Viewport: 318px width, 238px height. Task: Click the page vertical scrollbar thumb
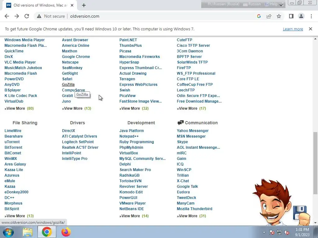coord(315,163)
